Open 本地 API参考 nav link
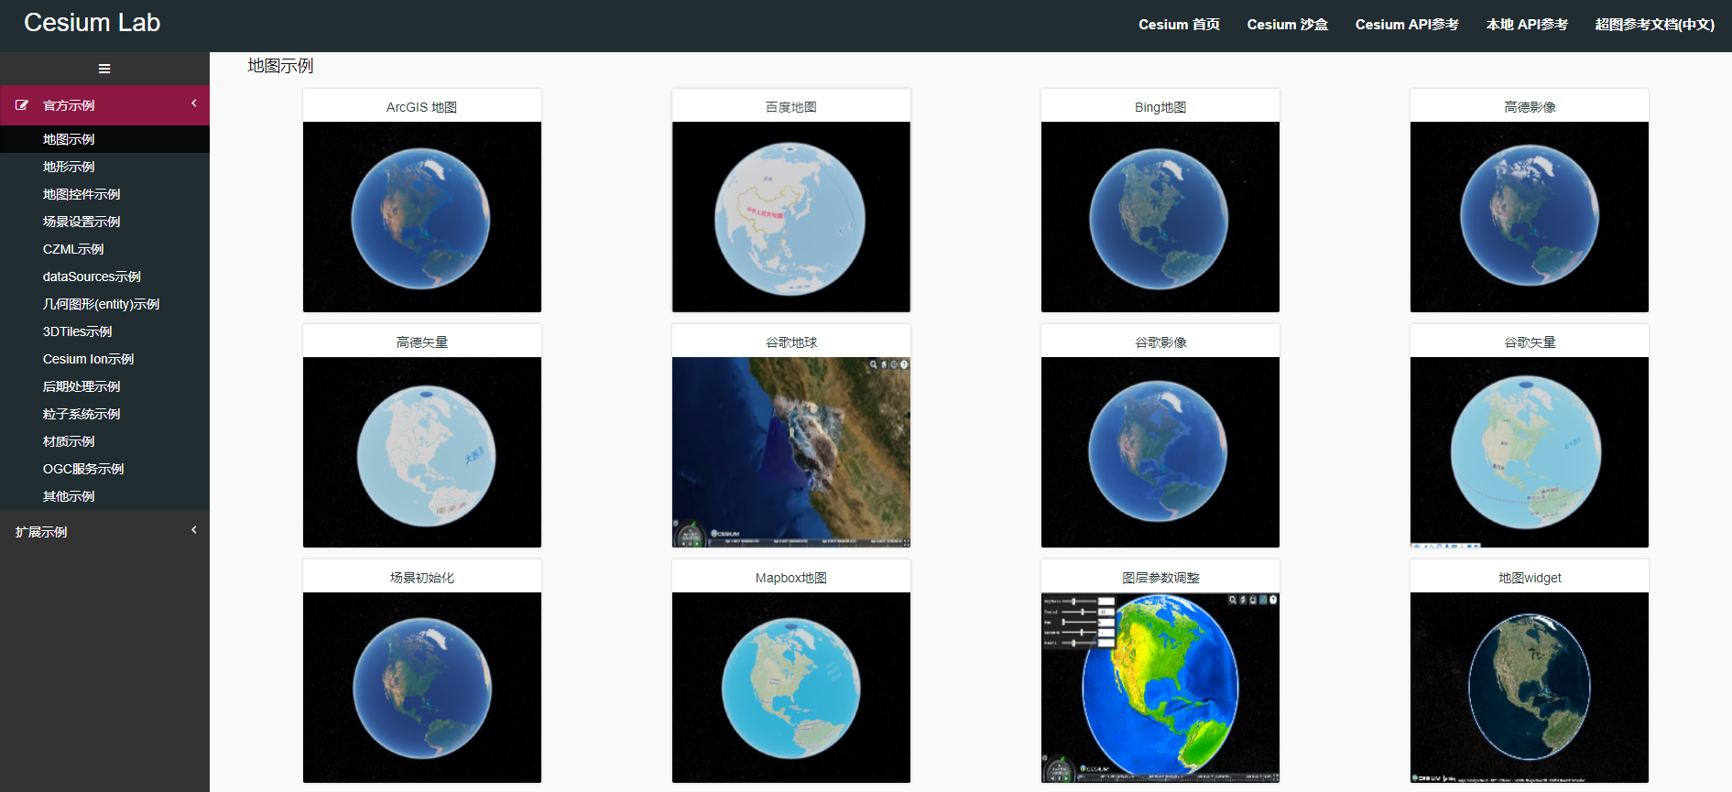 click(x=1527, y=25)
